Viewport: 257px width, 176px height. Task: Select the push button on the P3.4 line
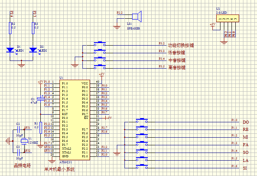(100, 60)
